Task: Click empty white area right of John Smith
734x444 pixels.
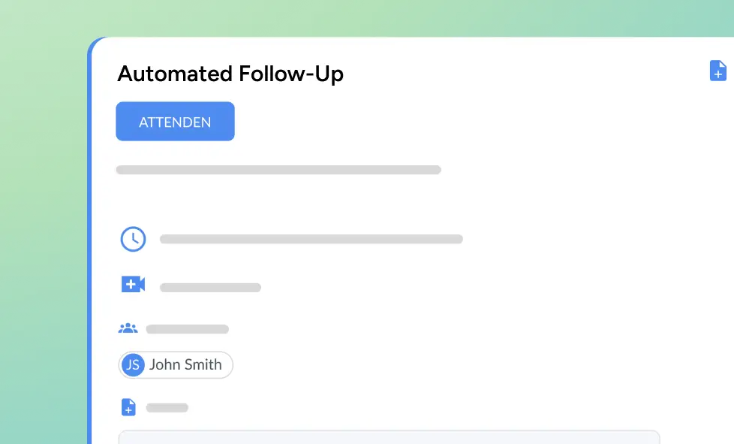Action: [450, 365]
